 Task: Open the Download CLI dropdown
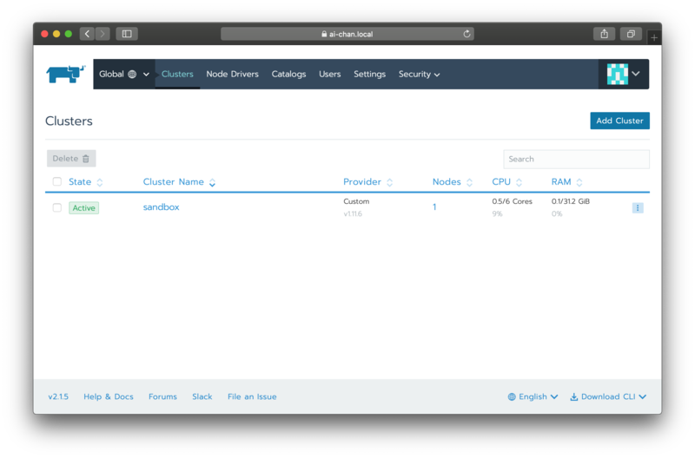click(608, 396)
